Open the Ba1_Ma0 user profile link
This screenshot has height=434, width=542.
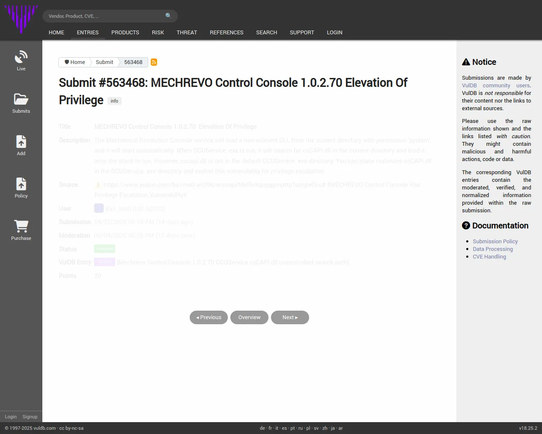point(135,209)
